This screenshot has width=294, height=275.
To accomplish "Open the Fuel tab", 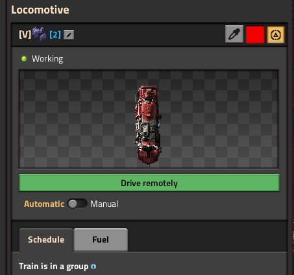I will point(101,239).
